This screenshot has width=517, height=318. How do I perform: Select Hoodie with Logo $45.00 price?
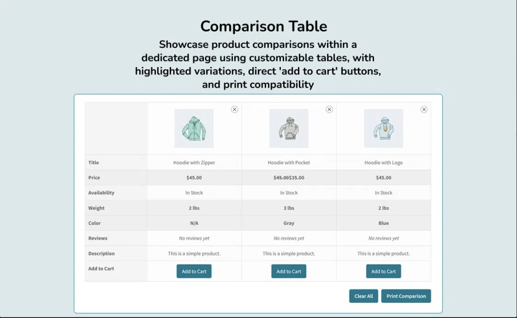(383, 178)
